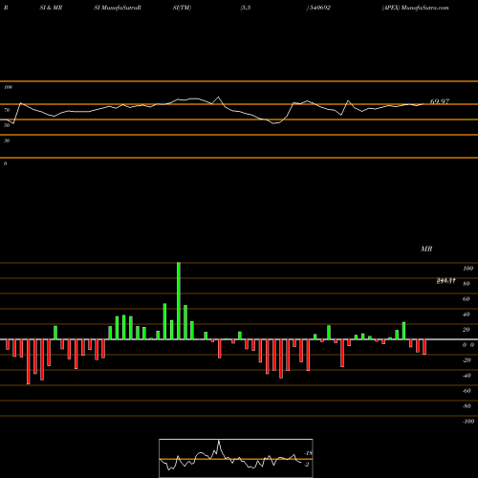Click MR axis label '-40'
The height and width of the screenshot is (478, 478).
[x=467, y=376]
